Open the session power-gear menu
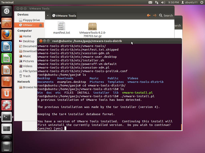 202,2
